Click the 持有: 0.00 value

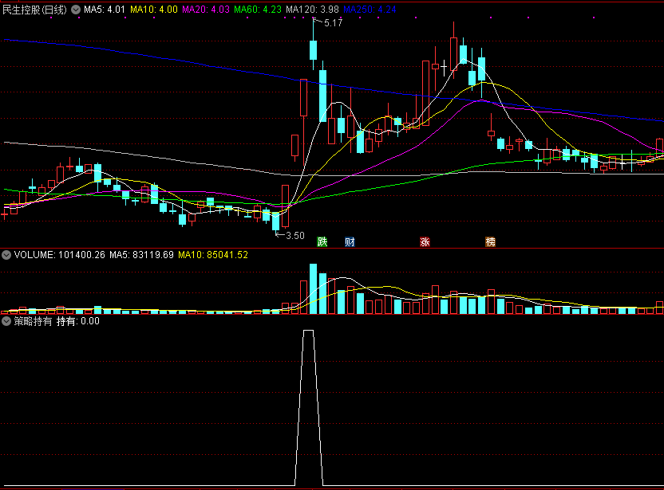click(x=78, y=321)
